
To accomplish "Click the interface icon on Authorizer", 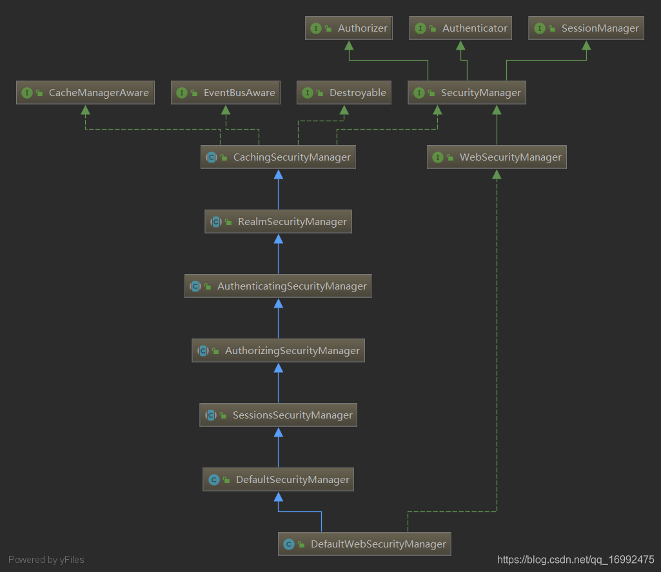I will point(316,28).
